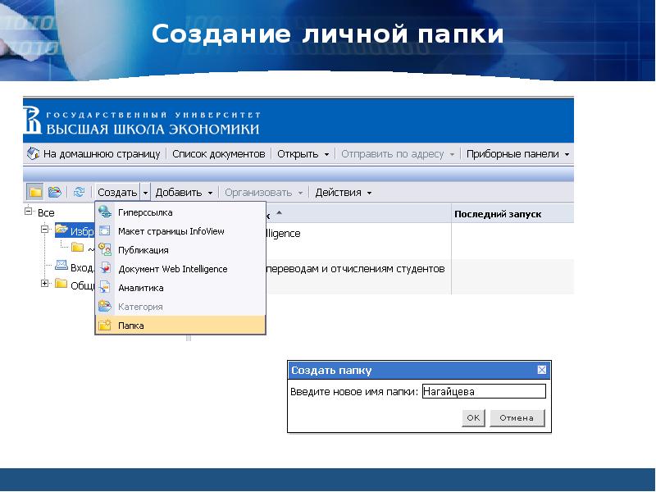Expand the Общие folders tree node

click(45, 284)
